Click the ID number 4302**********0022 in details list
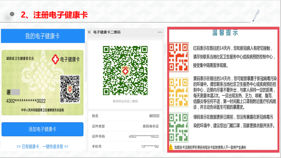Screen dimensions: 281x158 coord(144,136)
